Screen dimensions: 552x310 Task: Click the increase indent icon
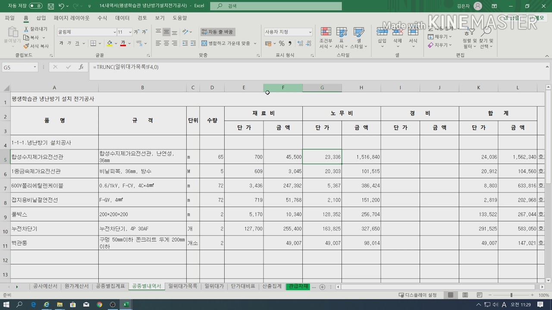[x=193, y=43]
